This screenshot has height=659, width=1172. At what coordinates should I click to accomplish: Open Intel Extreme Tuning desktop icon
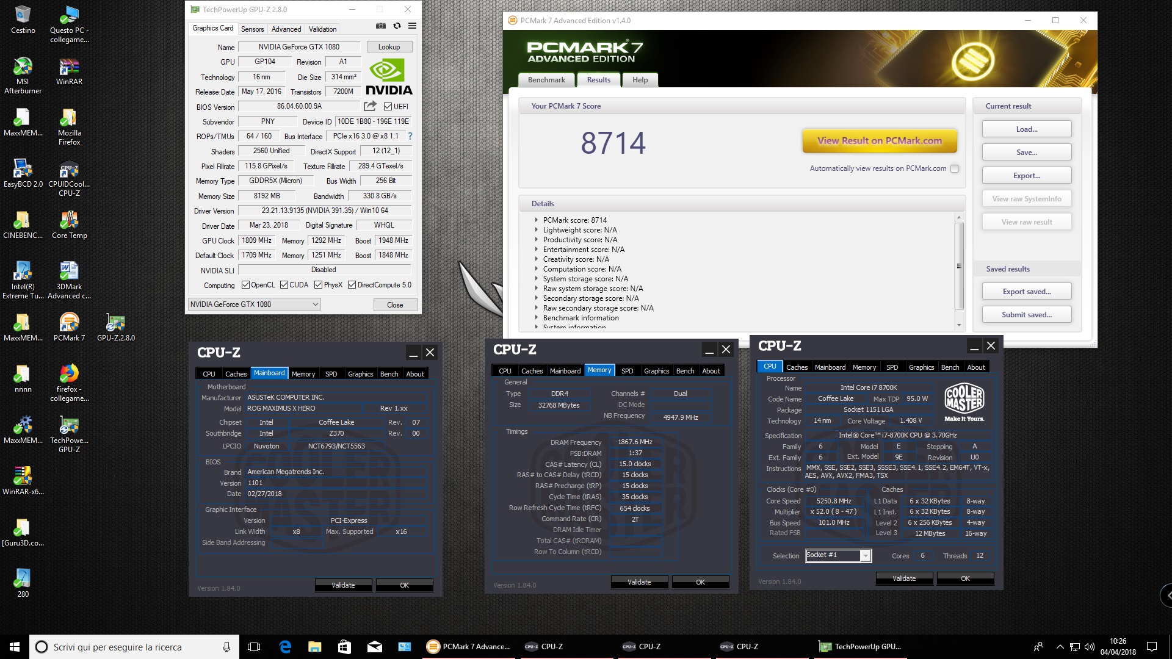[x=23, y=281]
